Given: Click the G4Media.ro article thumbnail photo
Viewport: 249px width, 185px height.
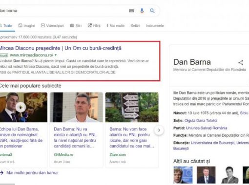Looking at the screenshot, I should pos(76,107).
